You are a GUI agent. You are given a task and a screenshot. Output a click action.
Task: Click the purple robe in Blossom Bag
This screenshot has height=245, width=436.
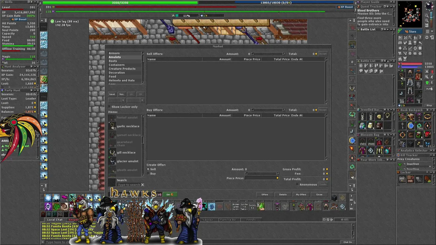tap(362, 150)
